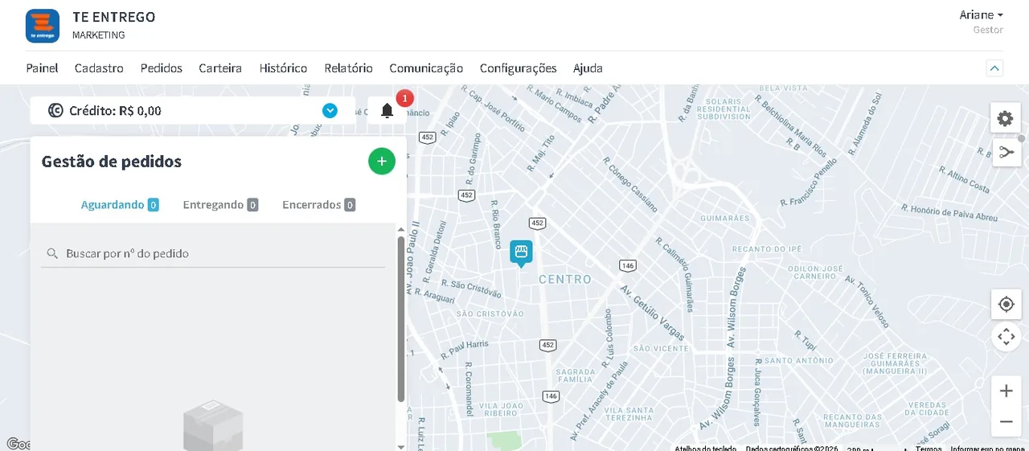
Task: Zoom in on the map
Action: click(1006, 392)
